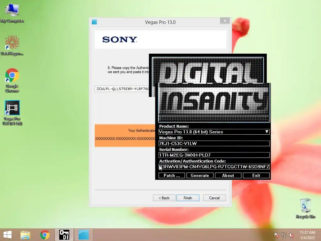
Task: Launch Chrome from the taskbar
Action: point(45,235)
